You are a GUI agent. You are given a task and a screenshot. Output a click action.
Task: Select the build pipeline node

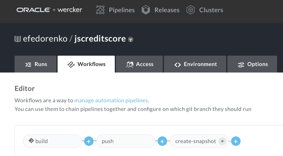(x=52, y=141)
